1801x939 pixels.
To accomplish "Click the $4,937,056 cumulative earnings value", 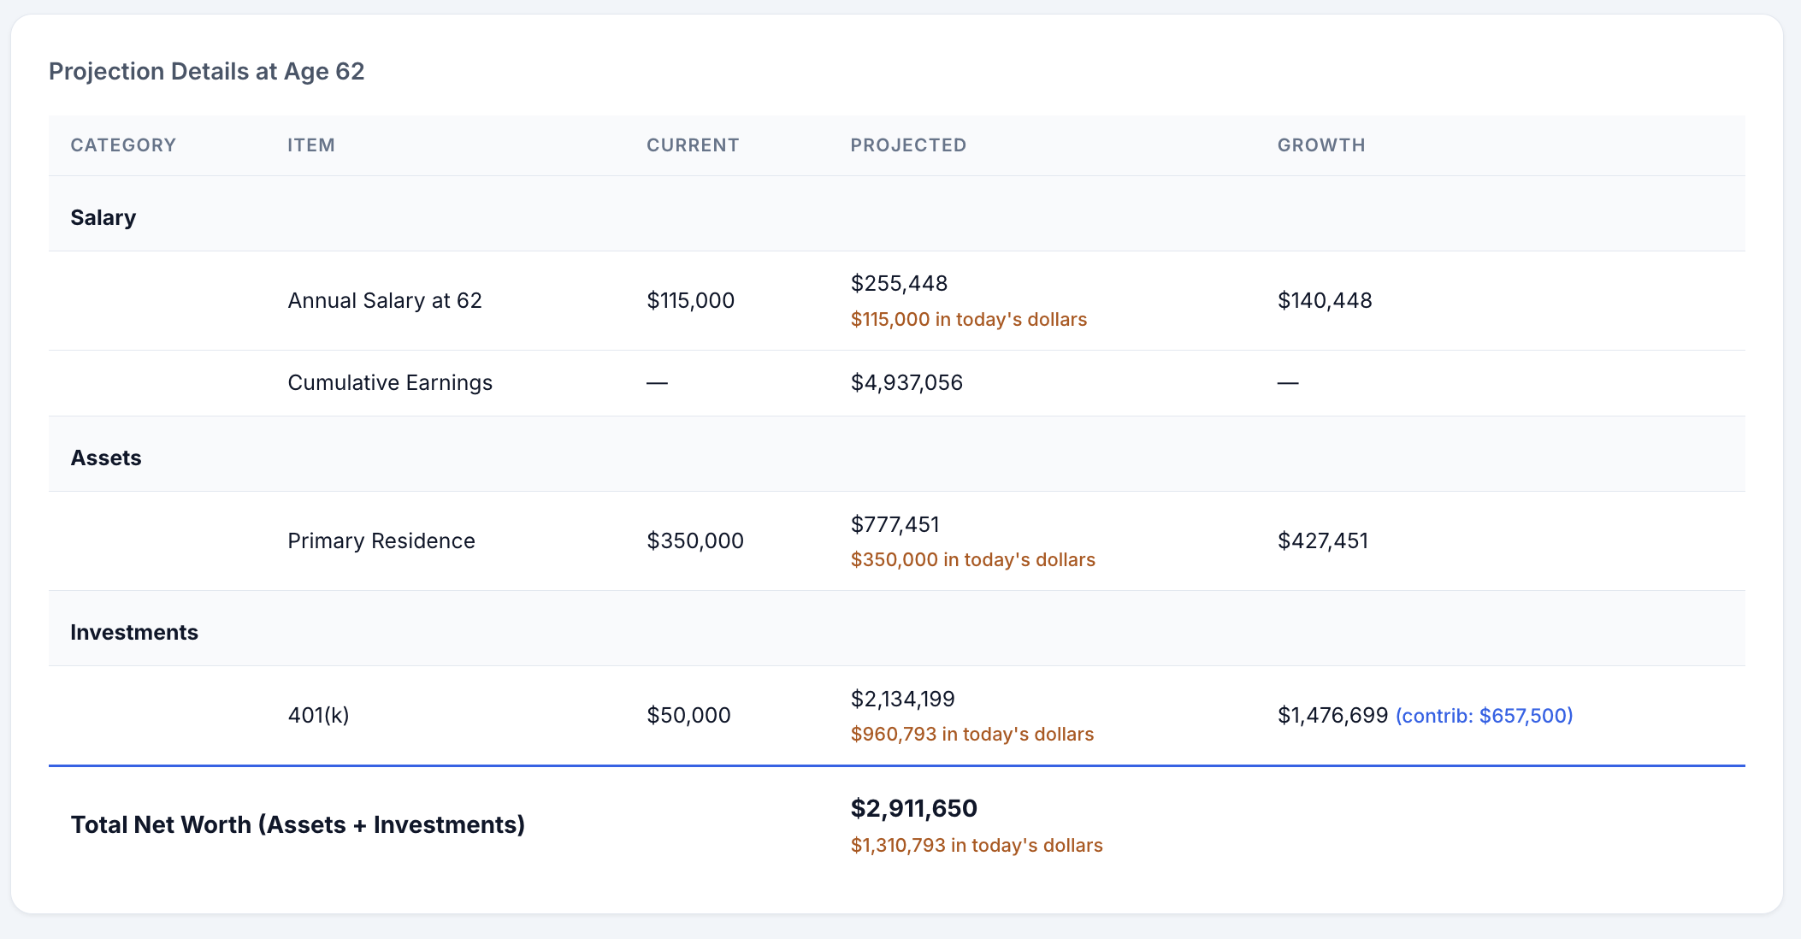I will point(906,383).
